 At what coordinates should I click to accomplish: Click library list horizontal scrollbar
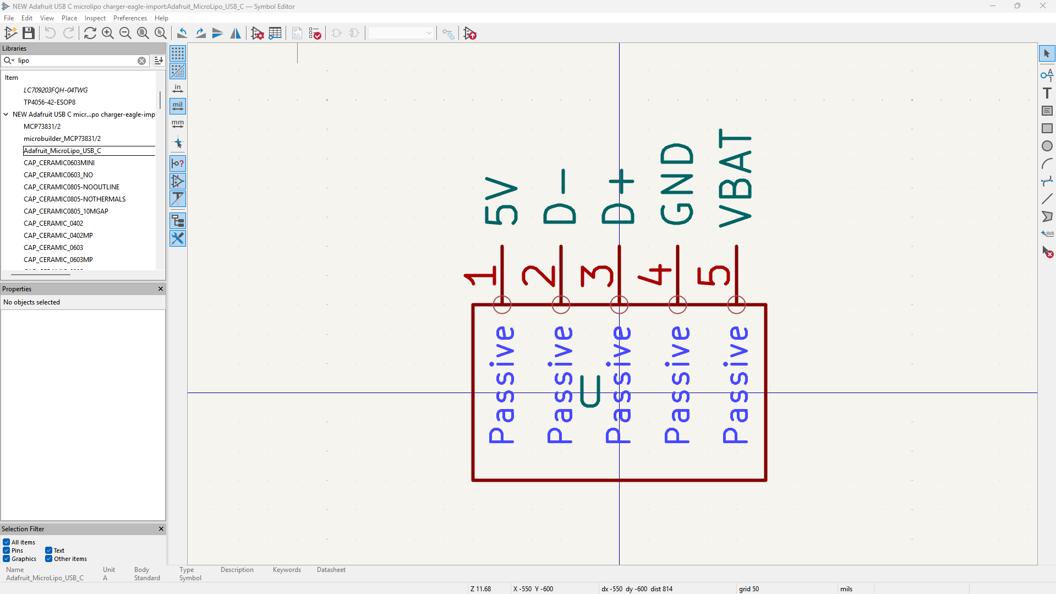pyautogui.click(x=41, y=274)
